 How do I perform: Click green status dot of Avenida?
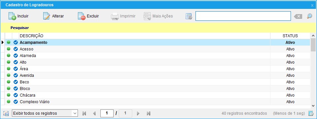pyautogui.click(x=9, y=75)
